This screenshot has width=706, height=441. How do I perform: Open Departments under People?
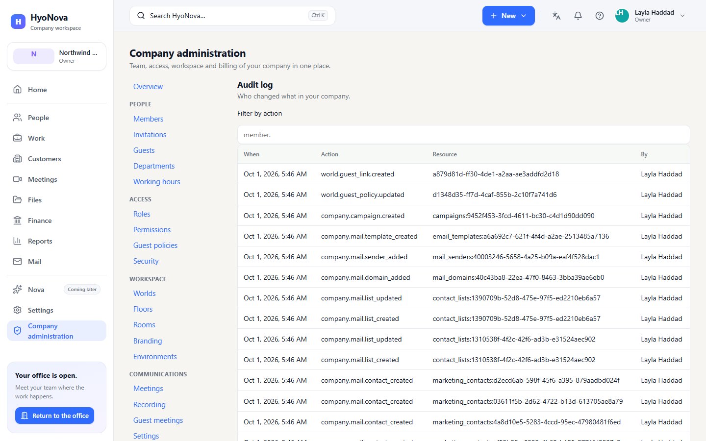click(154, 166)
